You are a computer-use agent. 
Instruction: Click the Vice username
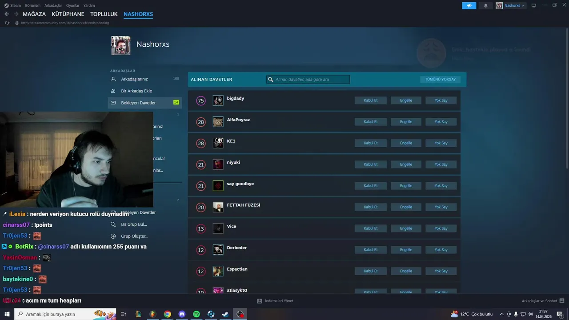tap(232, 226)
